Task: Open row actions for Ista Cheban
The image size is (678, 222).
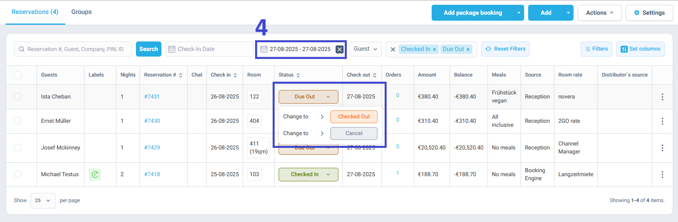Action: pos(662,97)
